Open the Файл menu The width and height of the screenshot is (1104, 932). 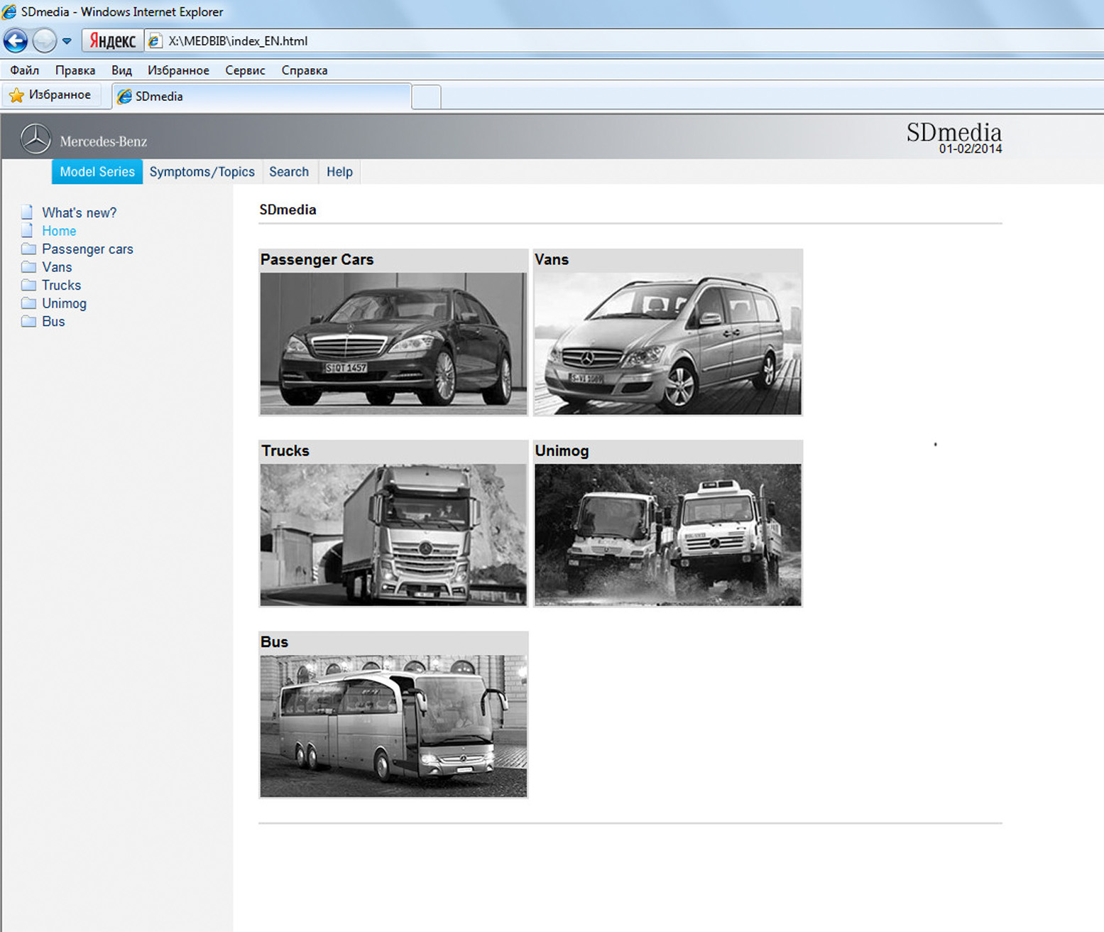(x=24, y=70)
